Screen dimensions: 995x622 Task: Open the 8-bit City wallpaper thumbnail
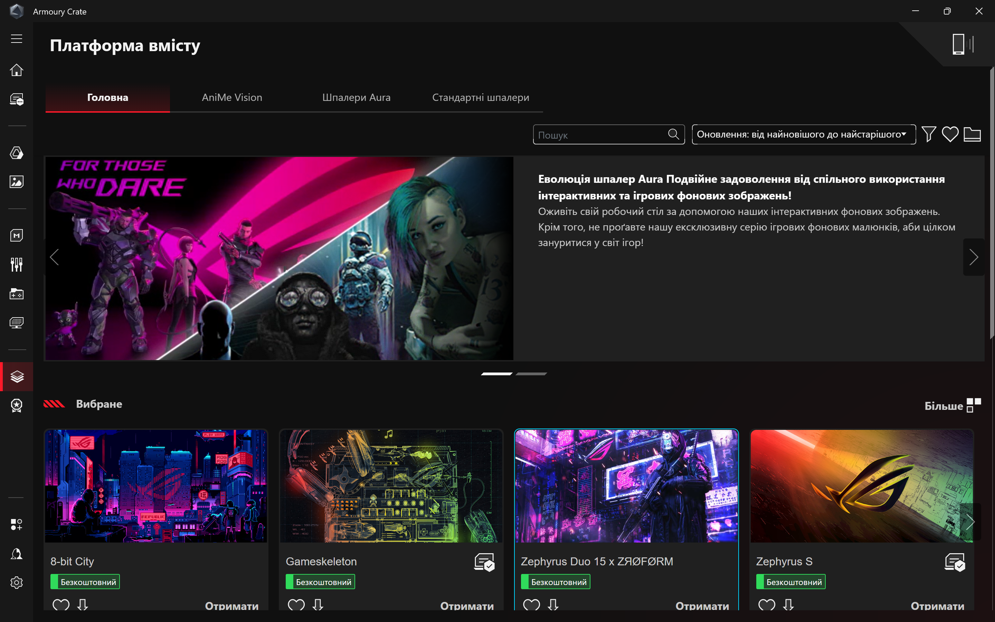point(156,486)
